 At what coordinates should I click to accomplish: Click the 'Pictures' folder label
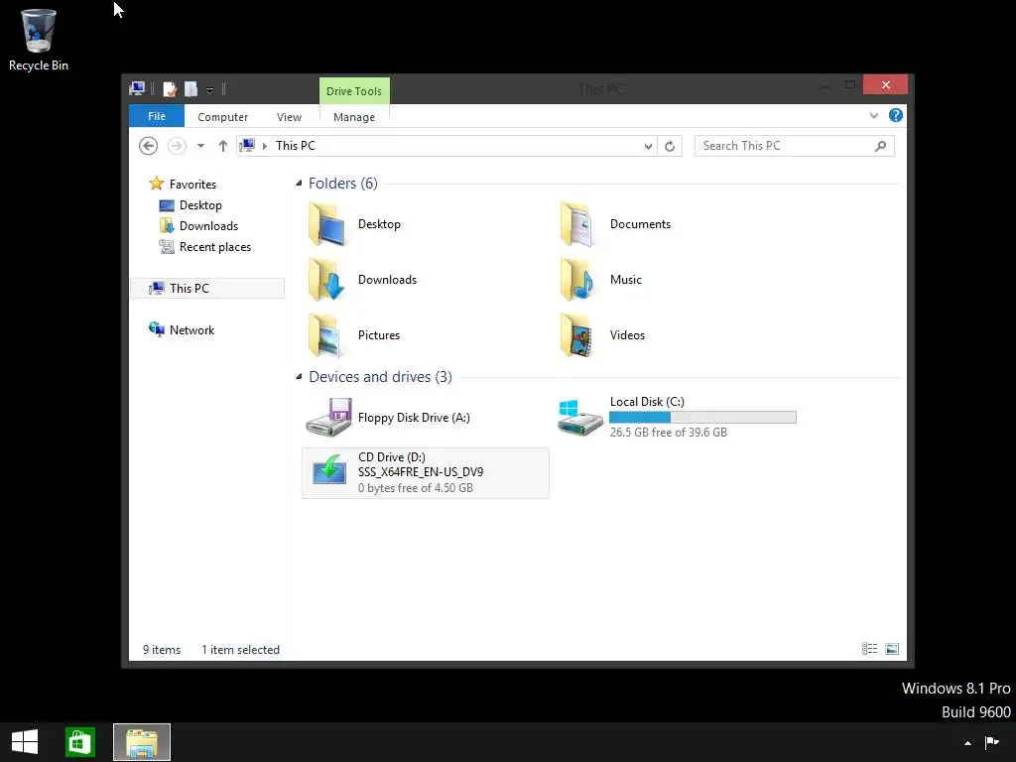coord(379,335)
